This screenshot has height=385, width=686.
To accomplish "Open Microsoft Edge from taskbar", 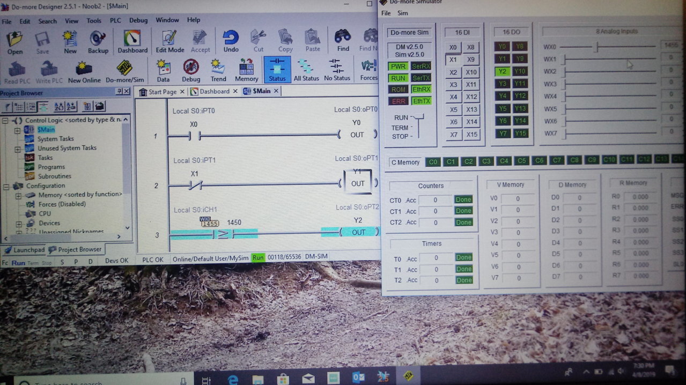I will pos(233,379).
